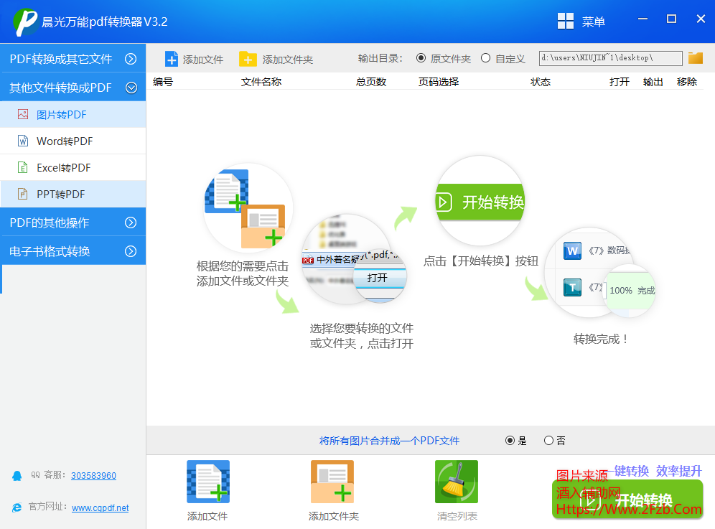Click the add folder icon in top toolbar
The height and width of the screenshot is (529, 715).
click(x=248, y=59)
